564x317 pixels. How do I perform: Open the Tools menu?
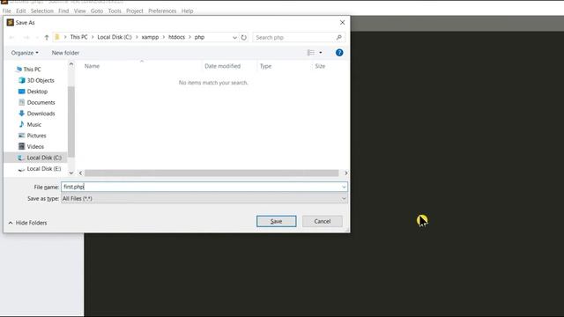click(115, 11)
